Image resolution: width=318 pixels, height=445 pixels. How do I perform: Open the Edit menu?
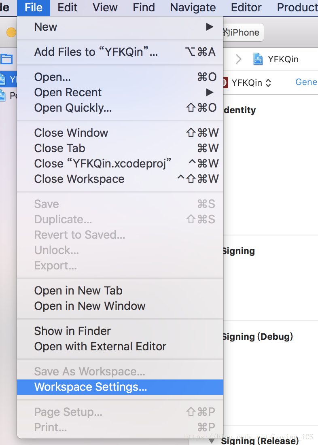point(67,8)
